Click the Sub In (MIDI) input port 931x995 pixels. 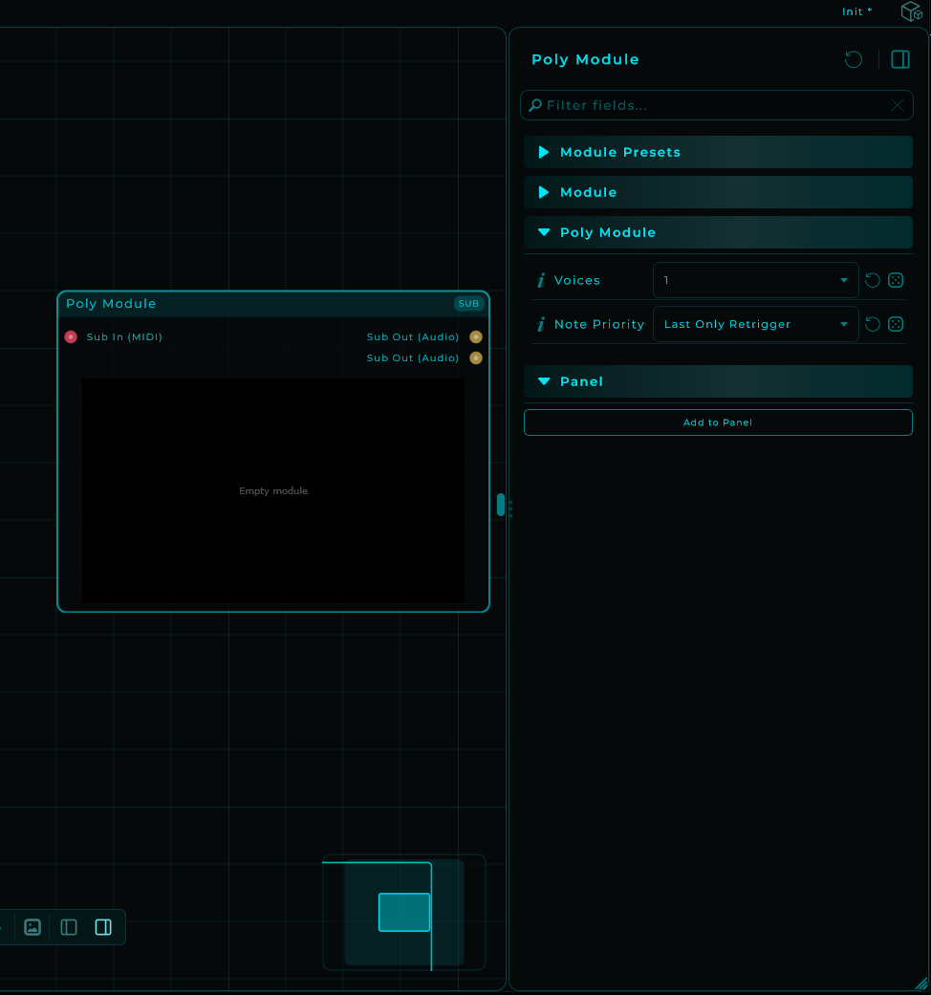pos(71,337)
